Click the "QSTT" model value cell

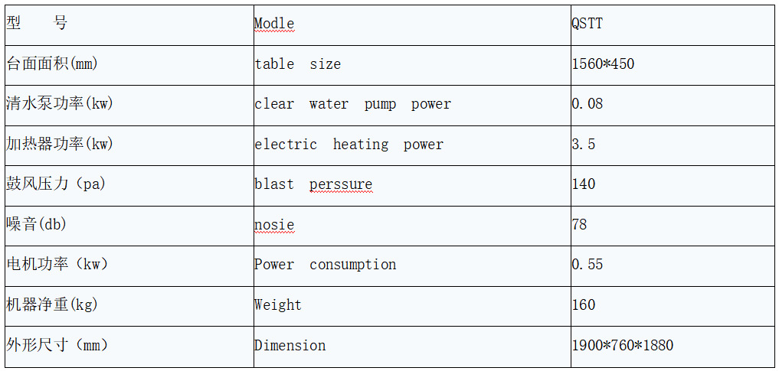coord(587,24)
